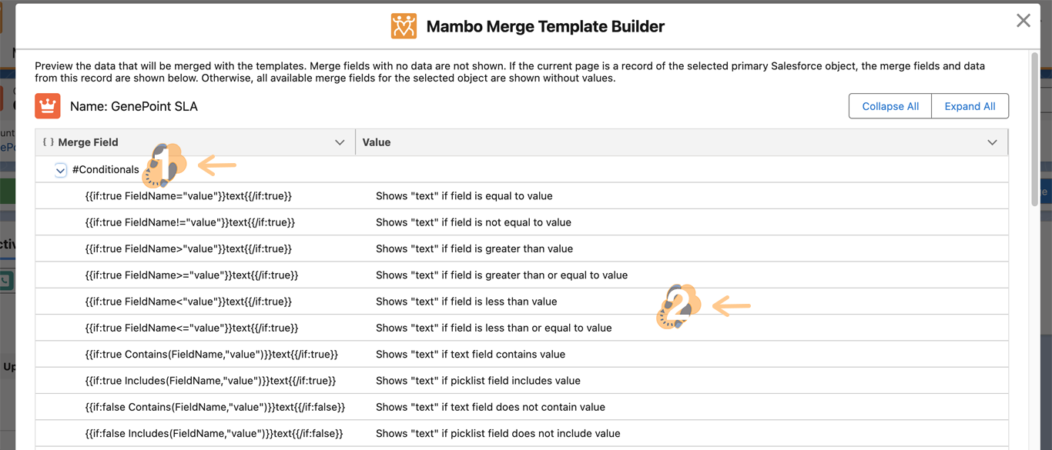Pick the if:true Contains merge field
Image resolution: width=1052 pixels, height=450 pixels.
(x=212, y=355)
